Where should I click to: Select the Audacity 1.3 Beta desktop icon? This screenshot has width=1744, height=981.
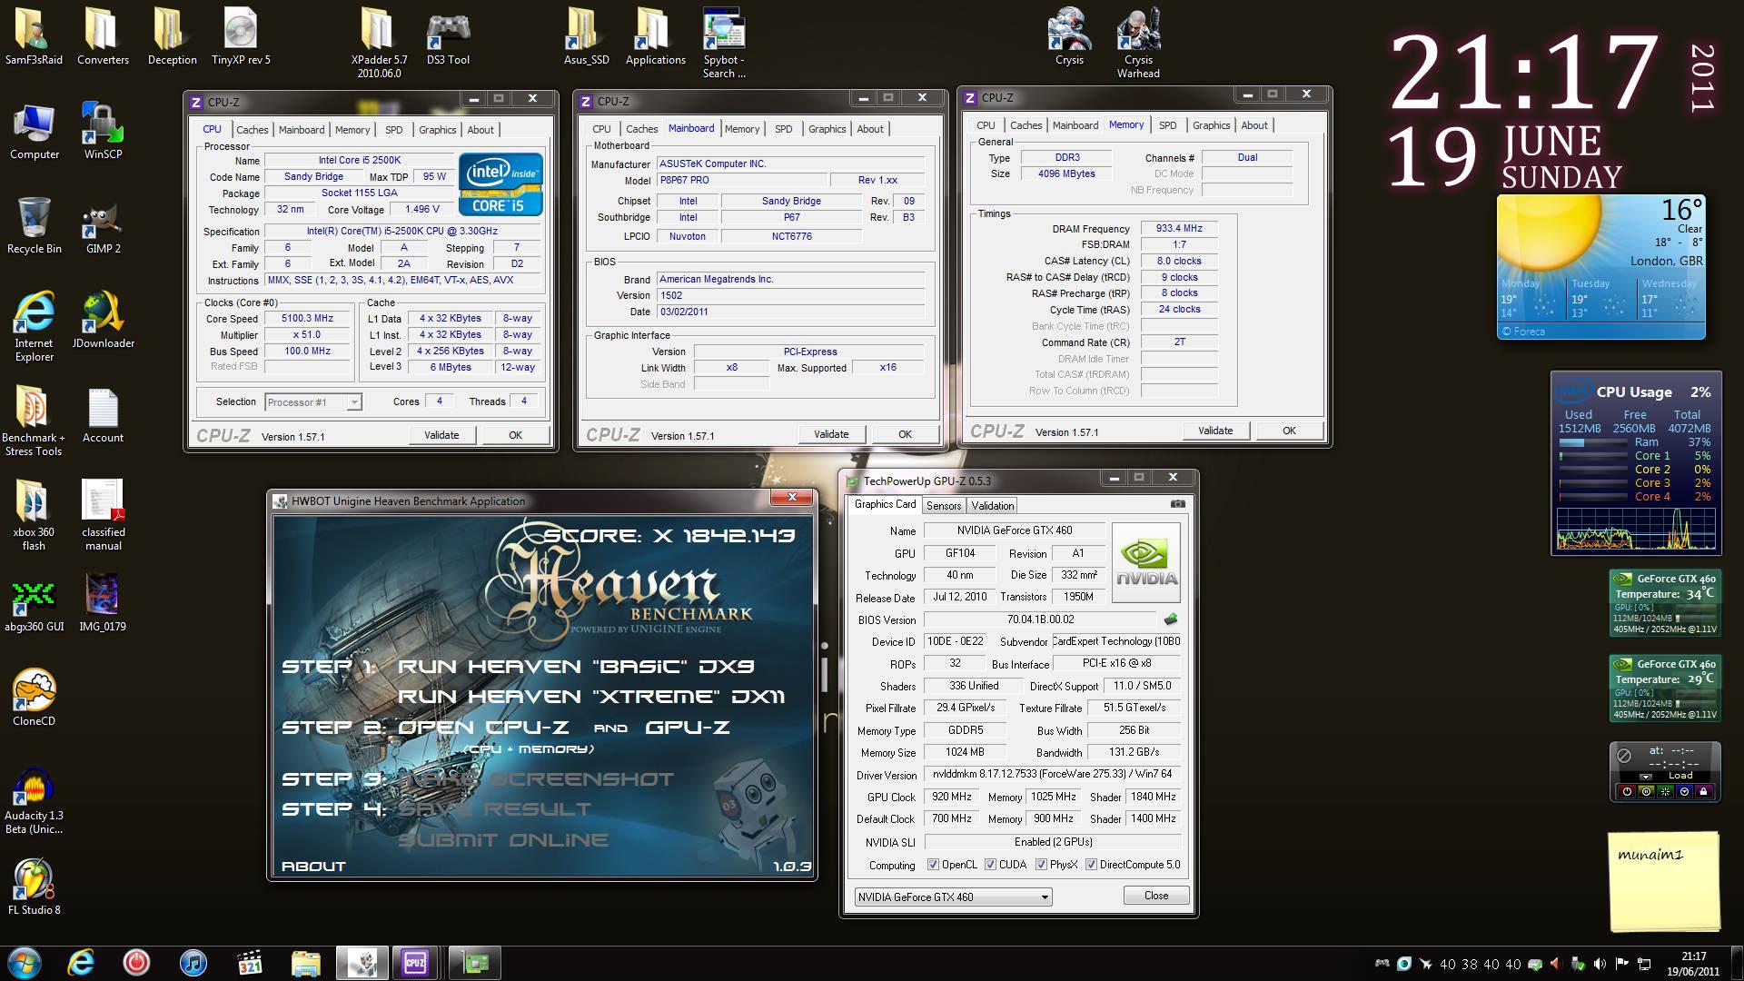[34, 799]
